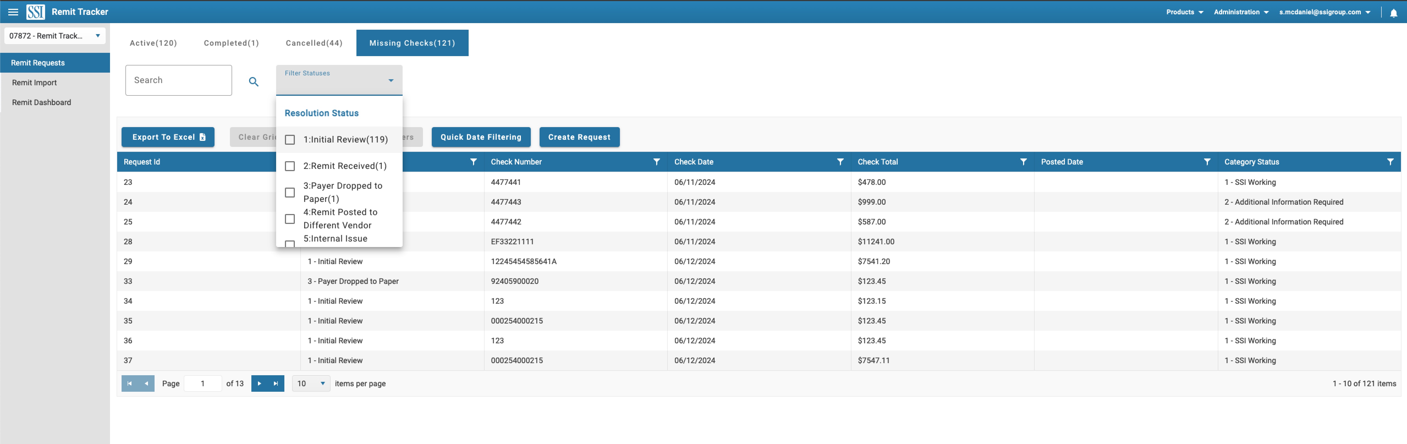This screenshot has width=1407, height=444.
Task: Click into the Search field
Action: point(178,80)
